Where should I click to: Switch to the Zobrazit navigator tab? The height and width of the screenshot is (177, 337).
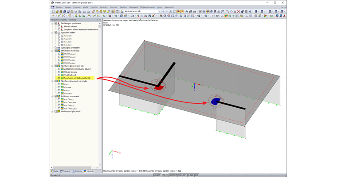click(x=65, y=171)
